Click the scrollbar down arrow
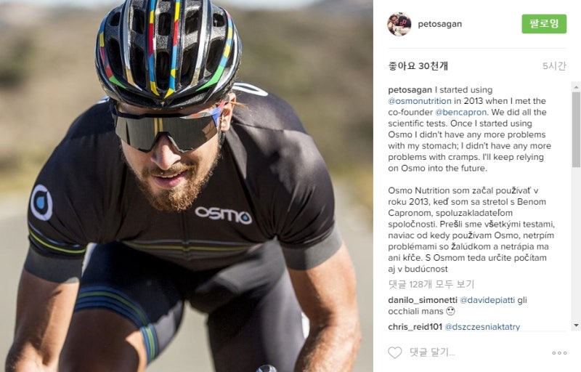581x372 pixels. pyautogui.click(x=576, y=325)
